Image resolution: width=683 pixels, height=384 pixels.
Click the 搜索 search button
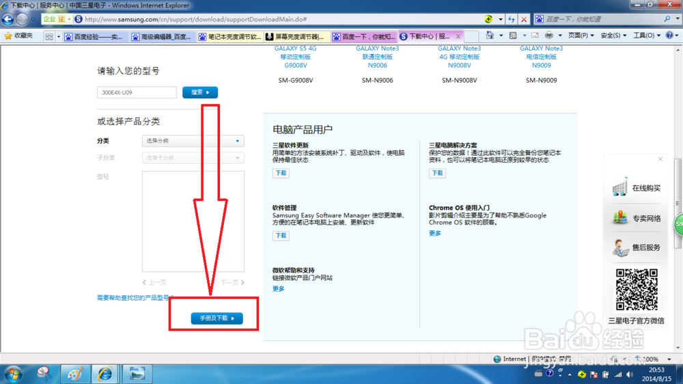coord(200,92)
